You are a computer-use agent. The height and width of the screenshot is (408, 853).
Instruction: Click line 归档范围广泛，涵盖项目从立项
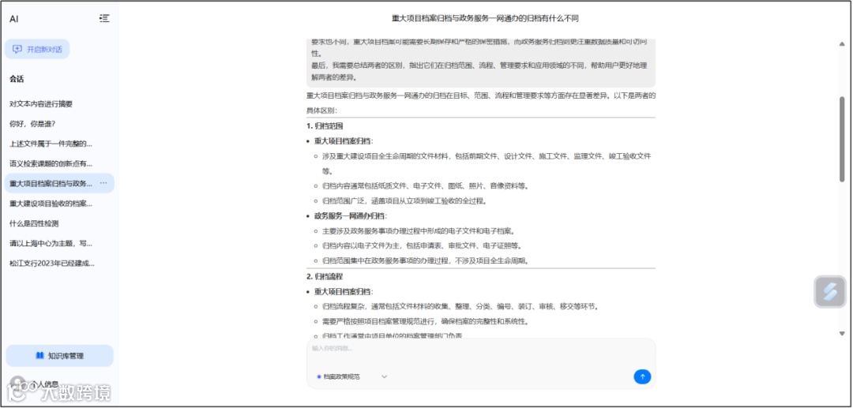[404, 200]
